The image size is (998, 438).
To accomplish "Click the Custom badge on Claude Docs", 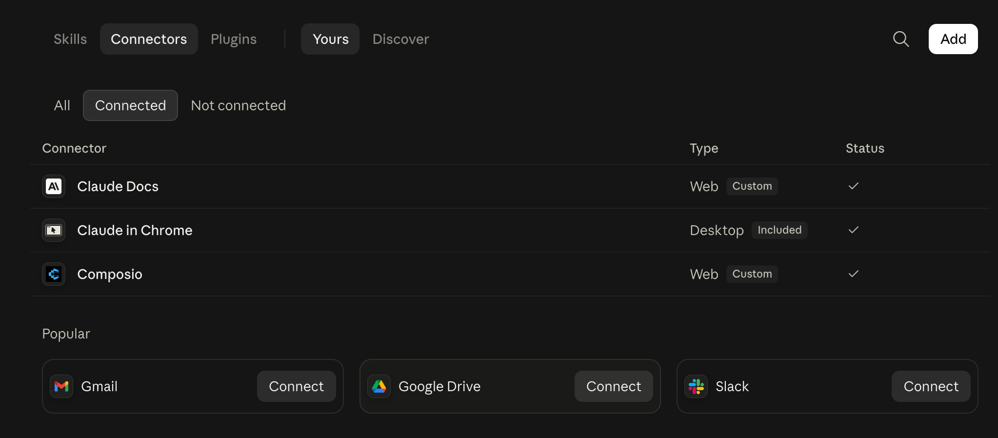I will click(752, 186).
